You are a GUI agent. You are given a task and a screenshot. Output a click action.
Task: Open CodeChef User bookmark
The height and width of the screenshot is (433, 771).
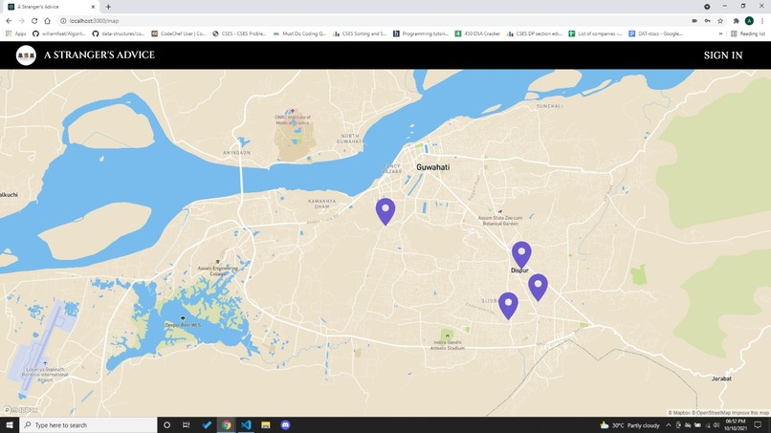click(x=179, y=33)
